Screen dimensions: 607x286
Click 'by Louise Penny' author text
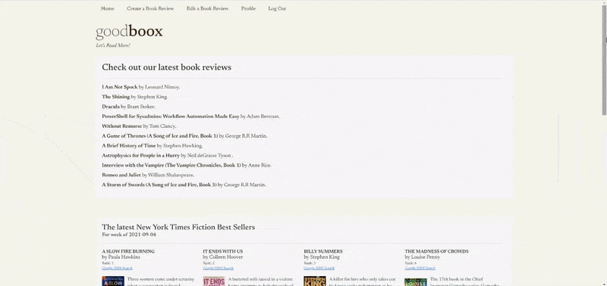tap(423, 257)
